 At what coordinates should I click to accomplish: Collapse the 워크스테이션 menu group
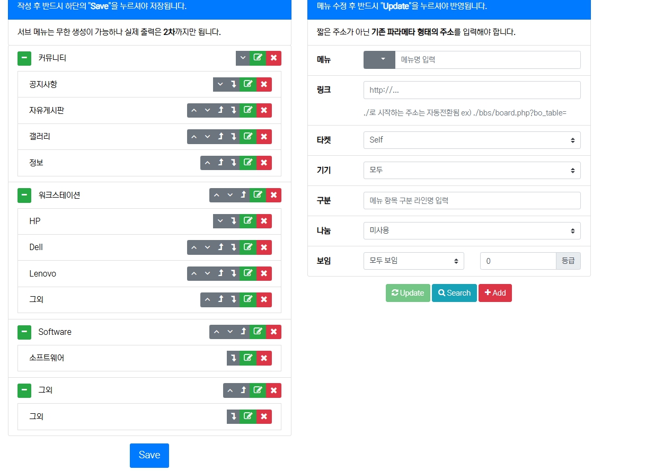pyautogui.click(x=24, y=195)
